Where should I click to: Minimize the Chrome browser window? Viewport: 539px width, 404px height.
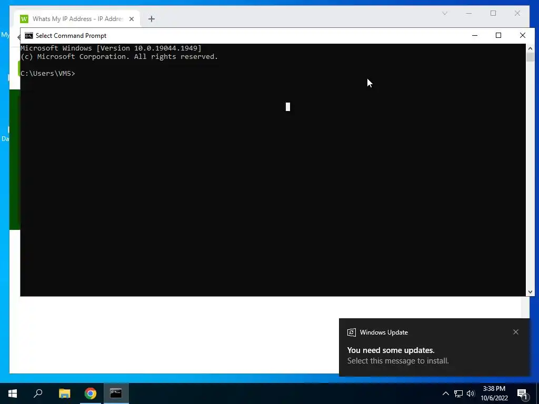coord(469,13)
